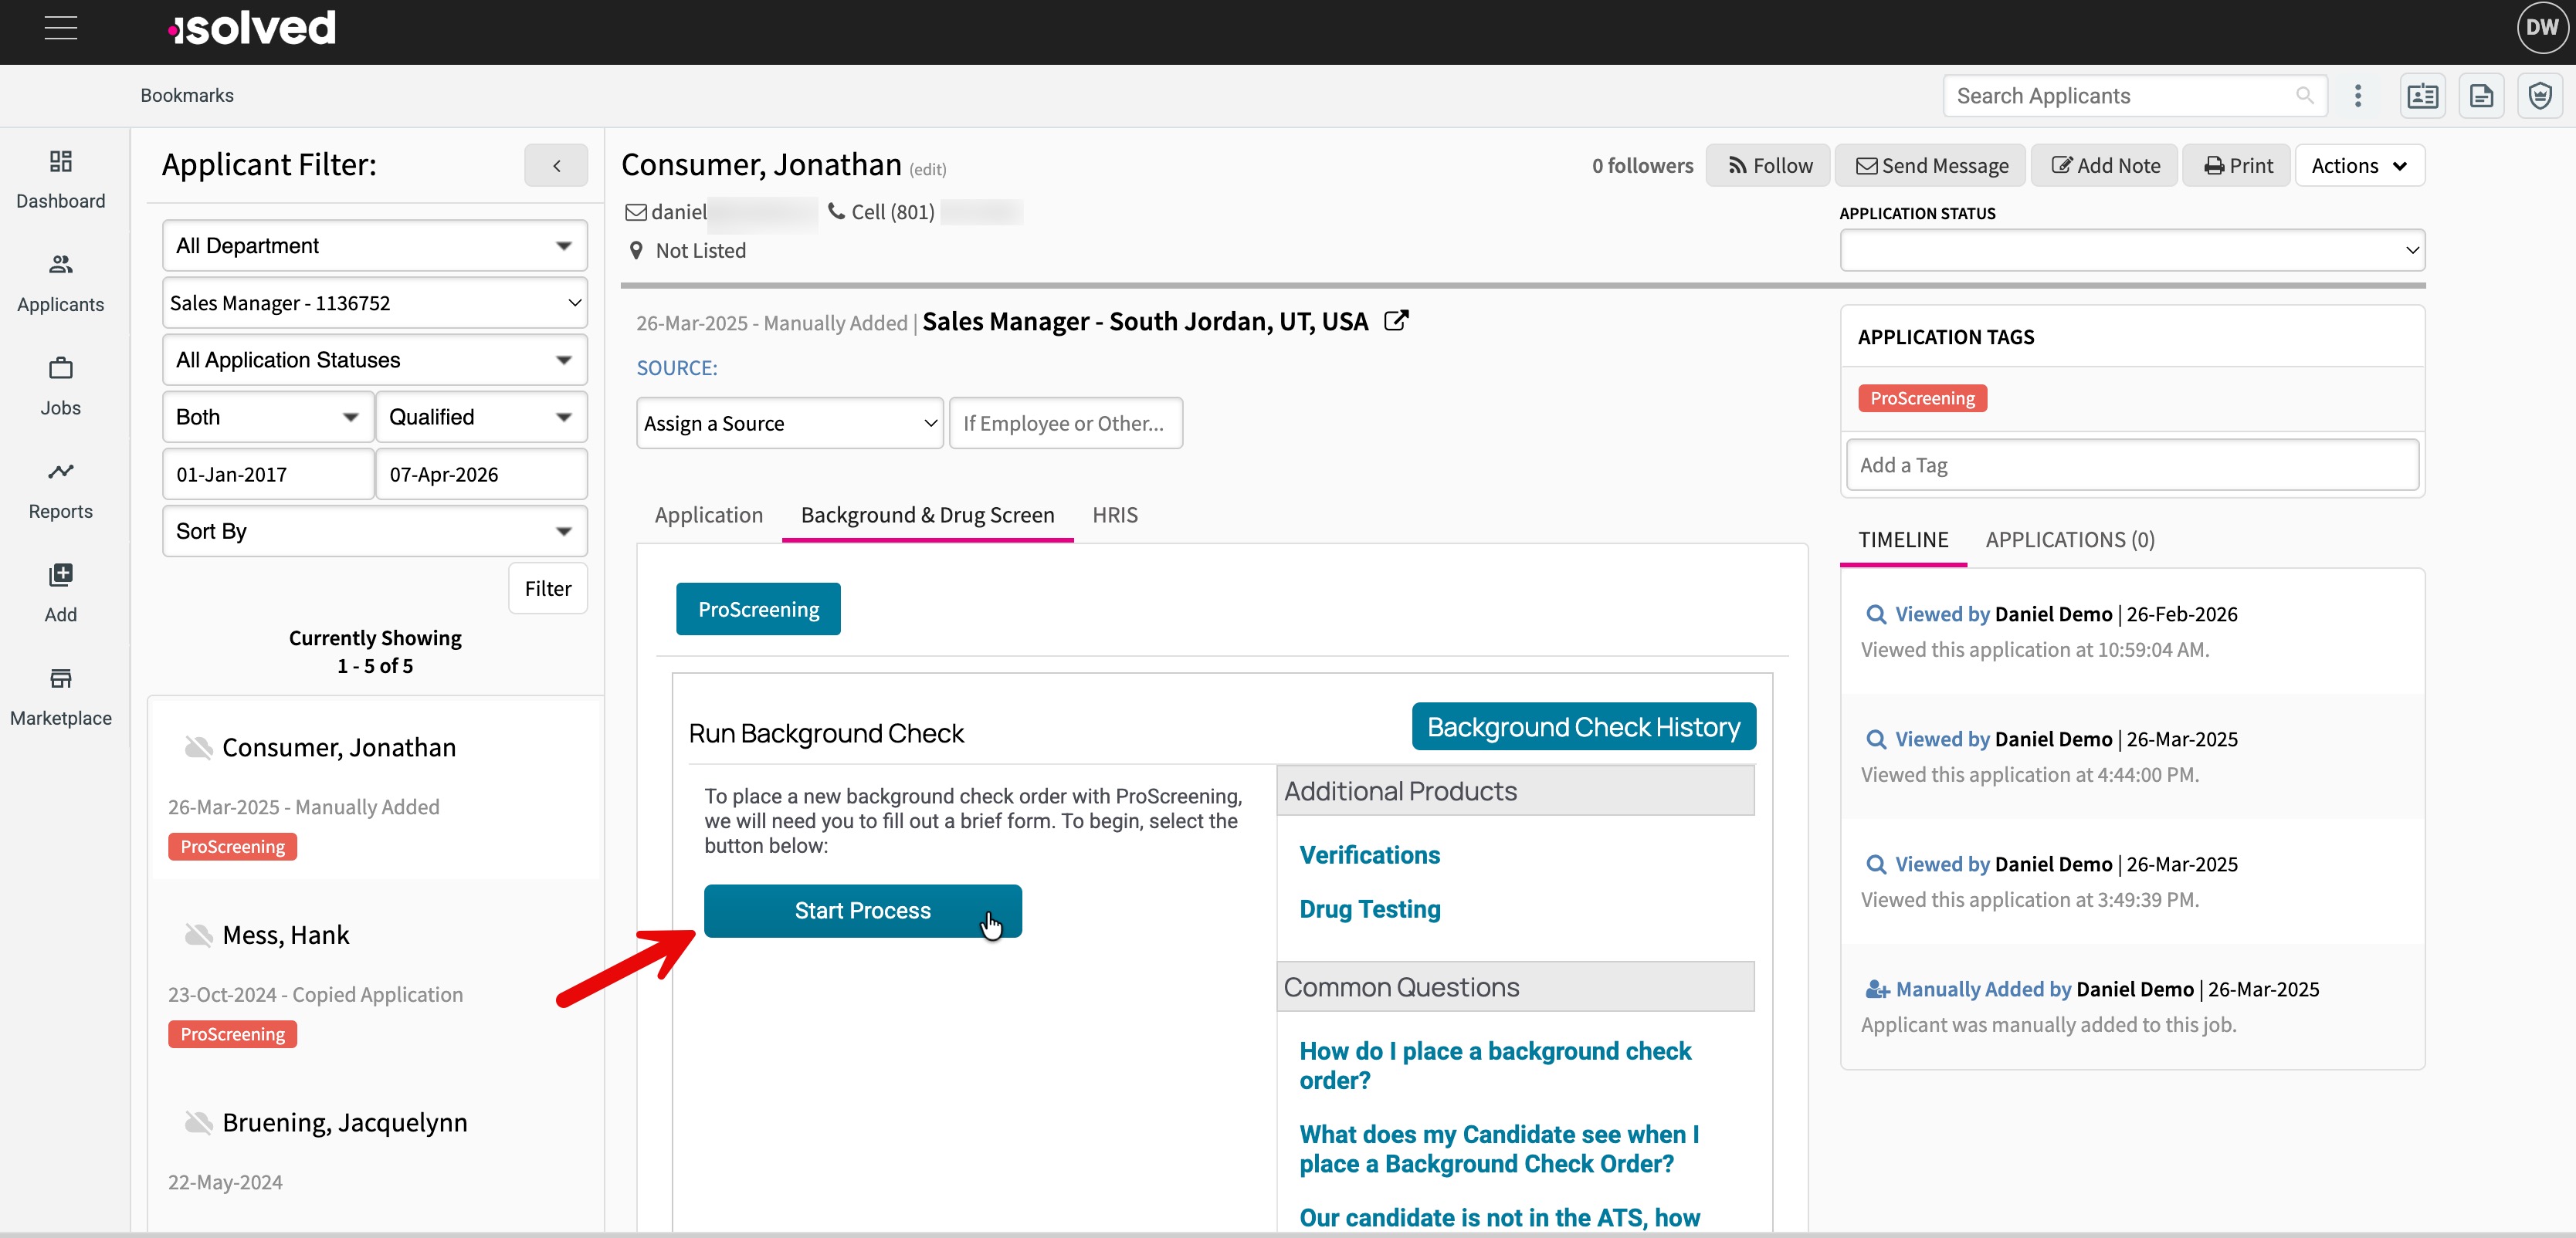Open the Reports chart icon
Image resolution: width=2576 pixels, height=1238 pixels.
pos(60,472)
